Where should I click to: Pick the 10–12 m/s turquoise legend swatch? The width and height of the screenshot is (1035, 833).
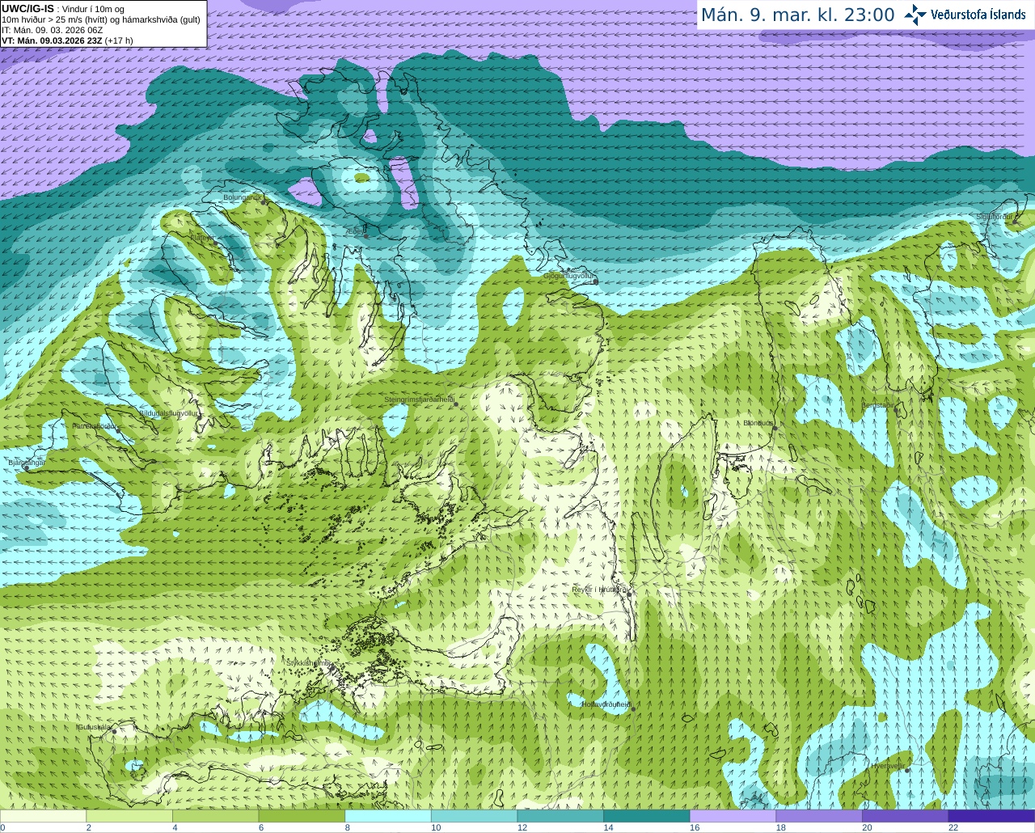[x=475, y=816]
